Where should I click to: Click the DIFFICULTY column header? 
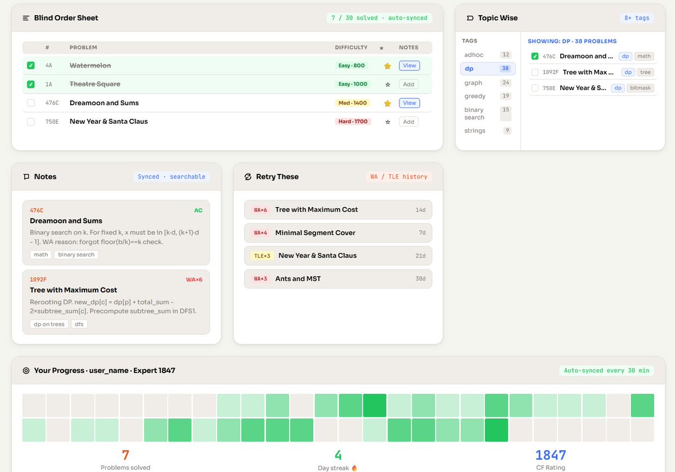click(351, 48)
